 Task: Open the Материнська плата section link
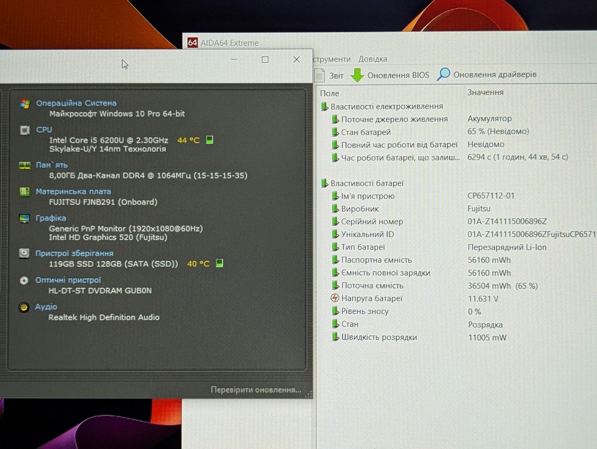(x=73, y=191)
